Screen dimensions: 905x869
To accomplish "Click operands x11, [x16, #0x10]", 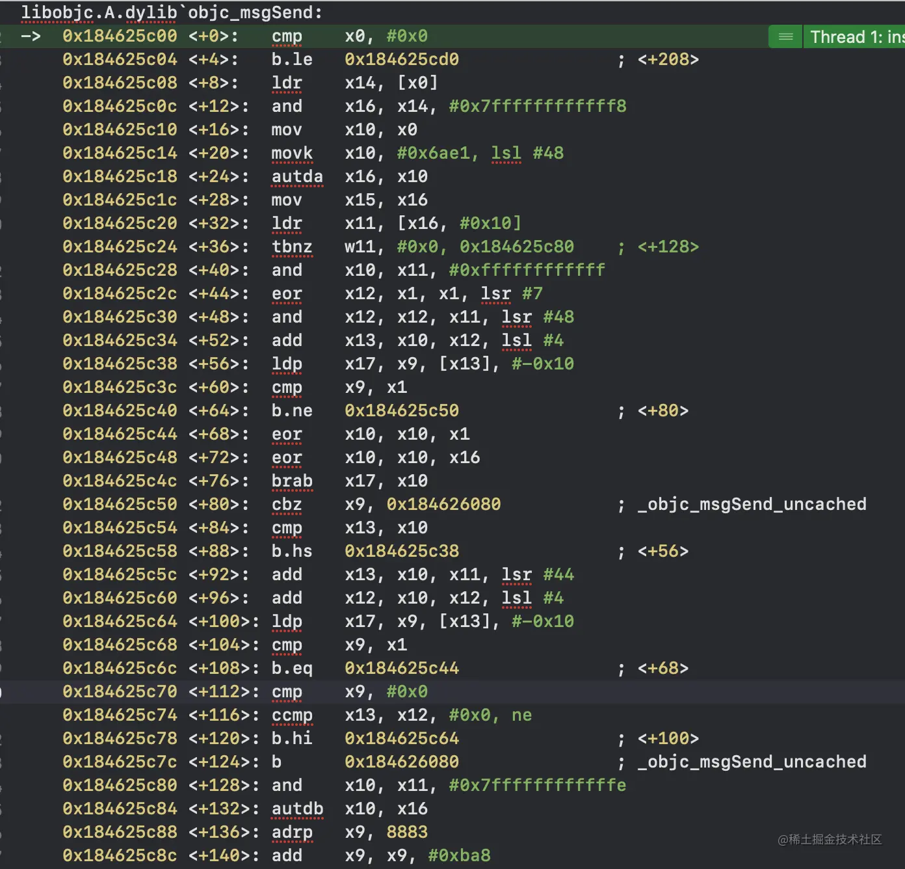I will pyautogui.click(x=433, y=224).
